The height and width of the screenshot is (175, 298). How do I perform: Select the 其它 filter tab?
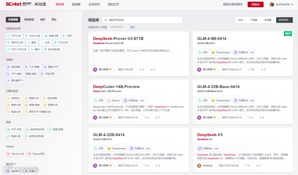tap(54, 20)
